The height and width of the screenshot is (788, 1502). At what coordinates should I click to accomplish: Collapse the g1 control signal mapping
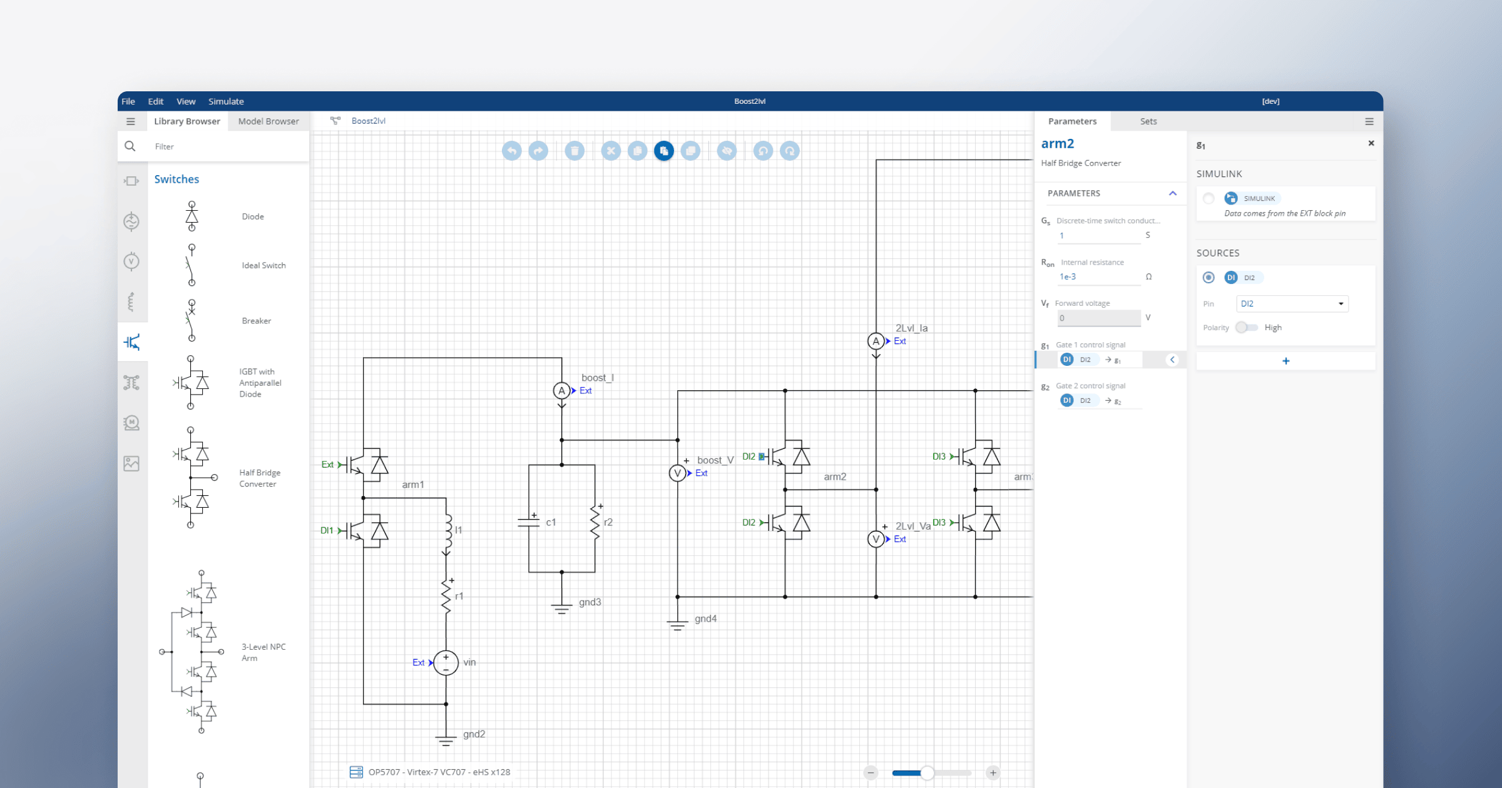pyautogui.click(x=1173, y=360)
